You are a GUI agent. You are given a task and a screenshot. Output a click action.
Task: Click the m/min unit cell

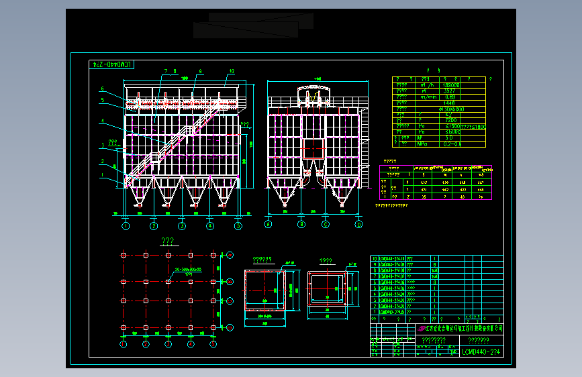tap(428, 97)
